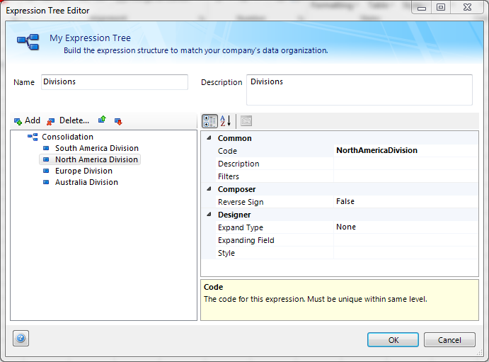Select the Expand Type property label
Image resolution: width=489 pixels, height=362 pixels.
[241, 228]
